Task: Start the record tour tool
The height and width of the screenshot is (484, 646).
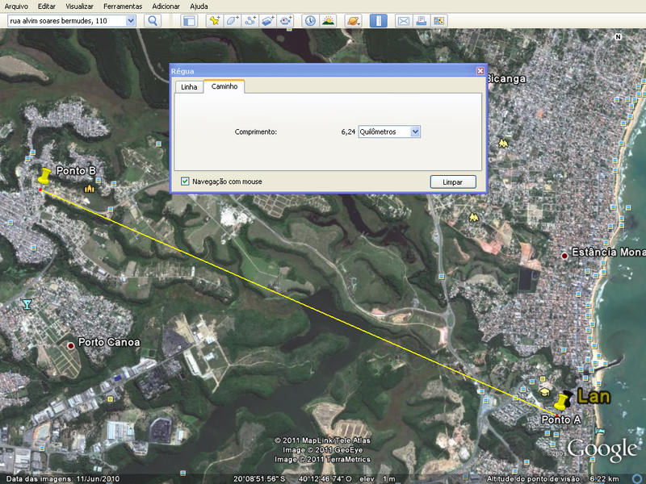Action: point(286,21)
